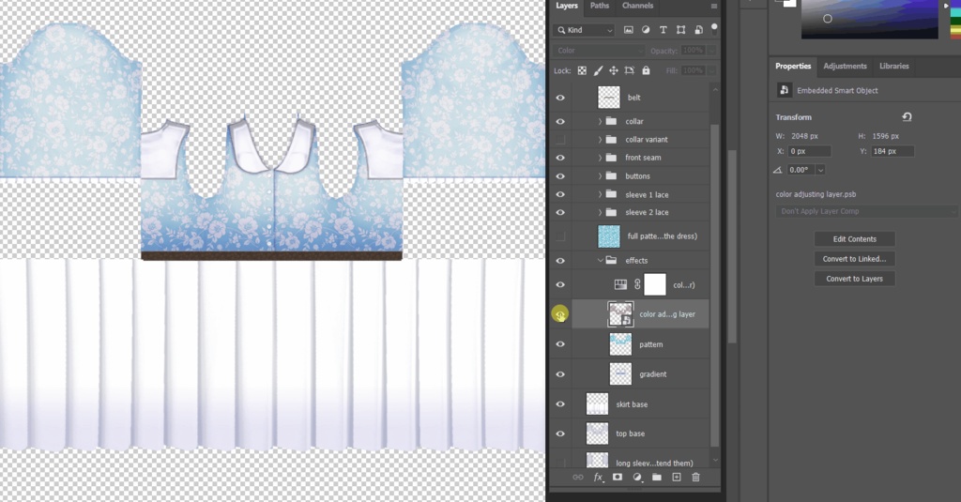Viewport: 961px width, 502px height.
Task: Select the collar group folder icon
Action: (611, 121)
